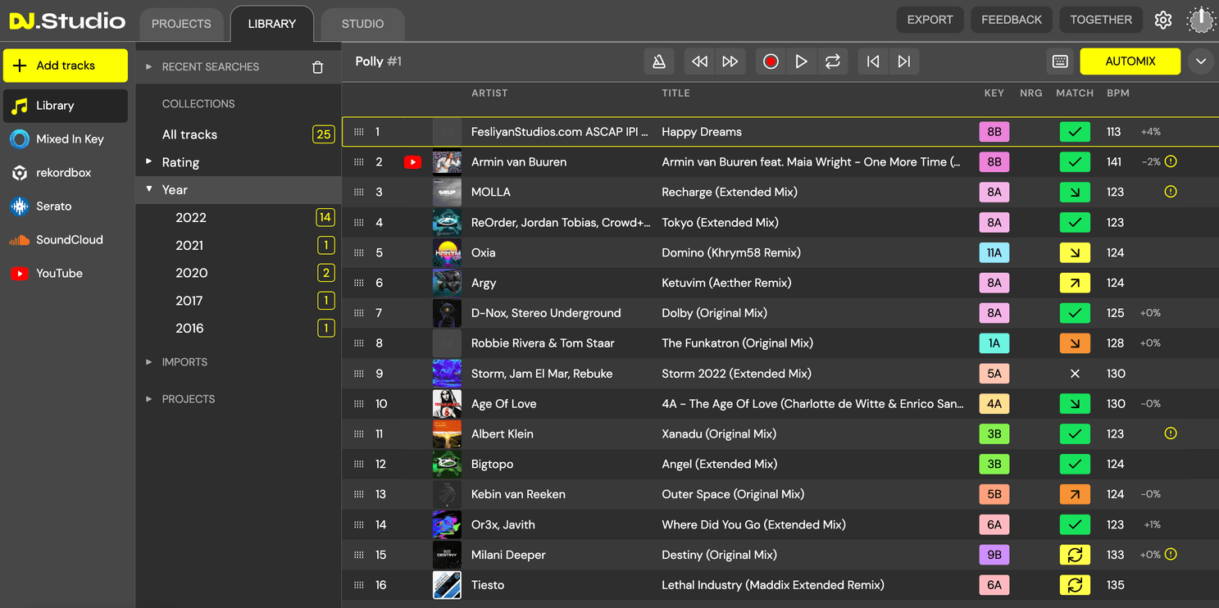Toggle the loop button in transport bar

coord(833,61)
